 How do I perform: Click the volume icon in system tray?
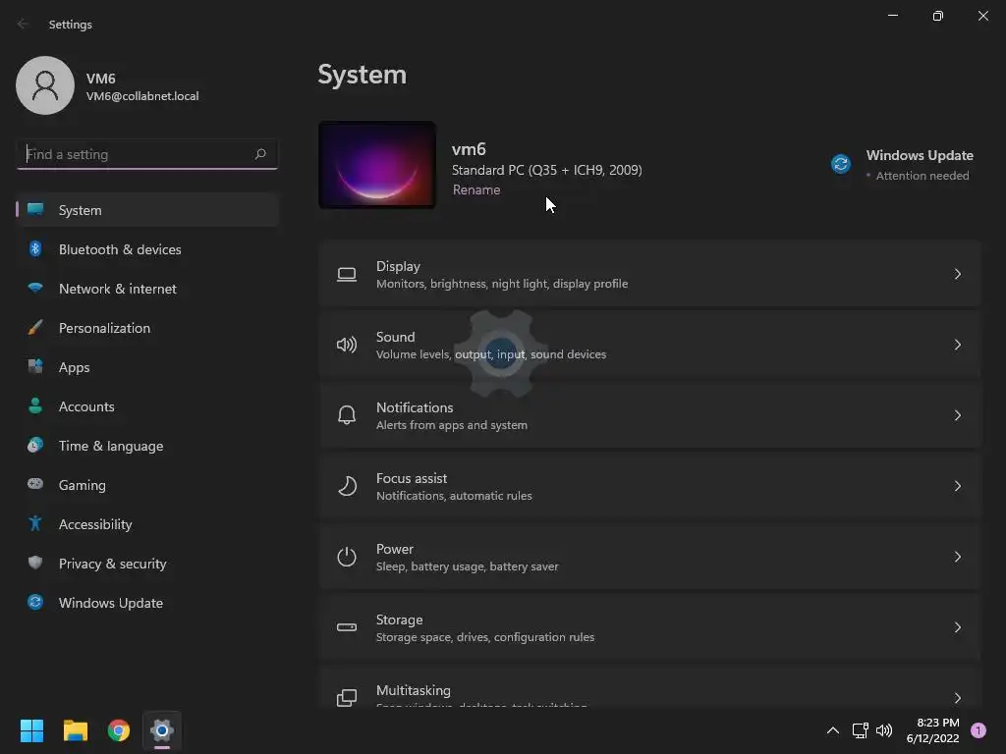[x=884, y=730]
